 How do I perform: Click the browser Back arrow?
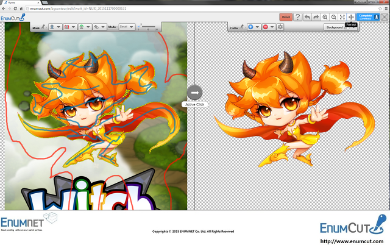pyautogui.click(x=3, y=9)
